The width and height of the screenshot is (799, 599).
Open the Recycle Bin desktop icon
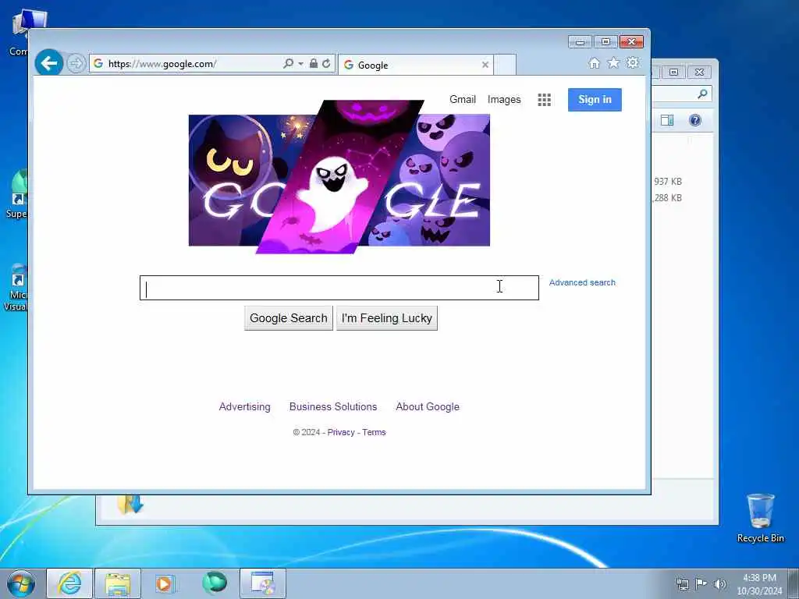pos(760,518)
